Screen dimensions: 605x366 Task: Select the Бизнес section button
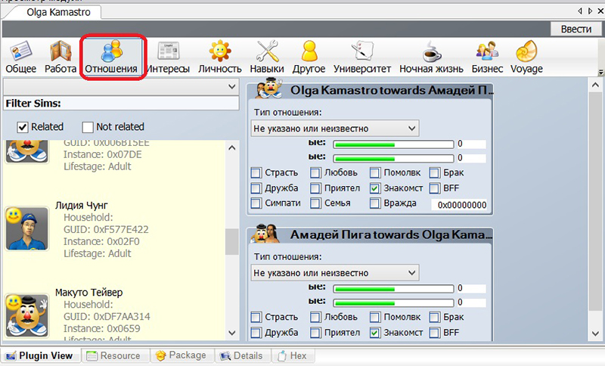coord(486,57)
